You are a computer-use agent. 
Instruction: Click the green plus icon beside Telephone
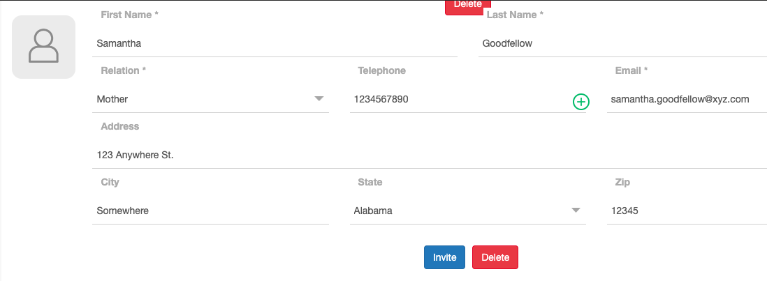click(581, 102)
